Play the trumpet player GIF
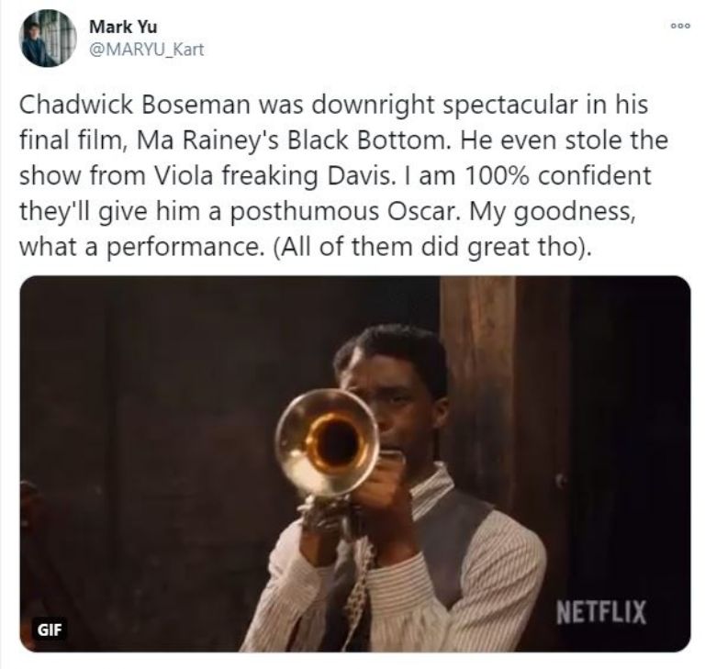The image size is (705, 669). click(x=354, y=463)
